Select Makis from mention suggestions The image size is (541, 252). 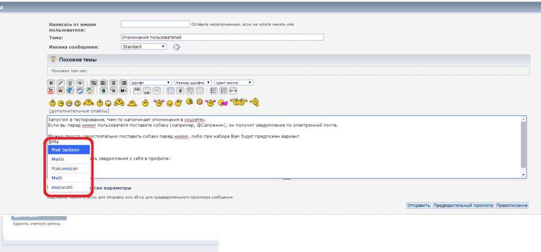69,159
